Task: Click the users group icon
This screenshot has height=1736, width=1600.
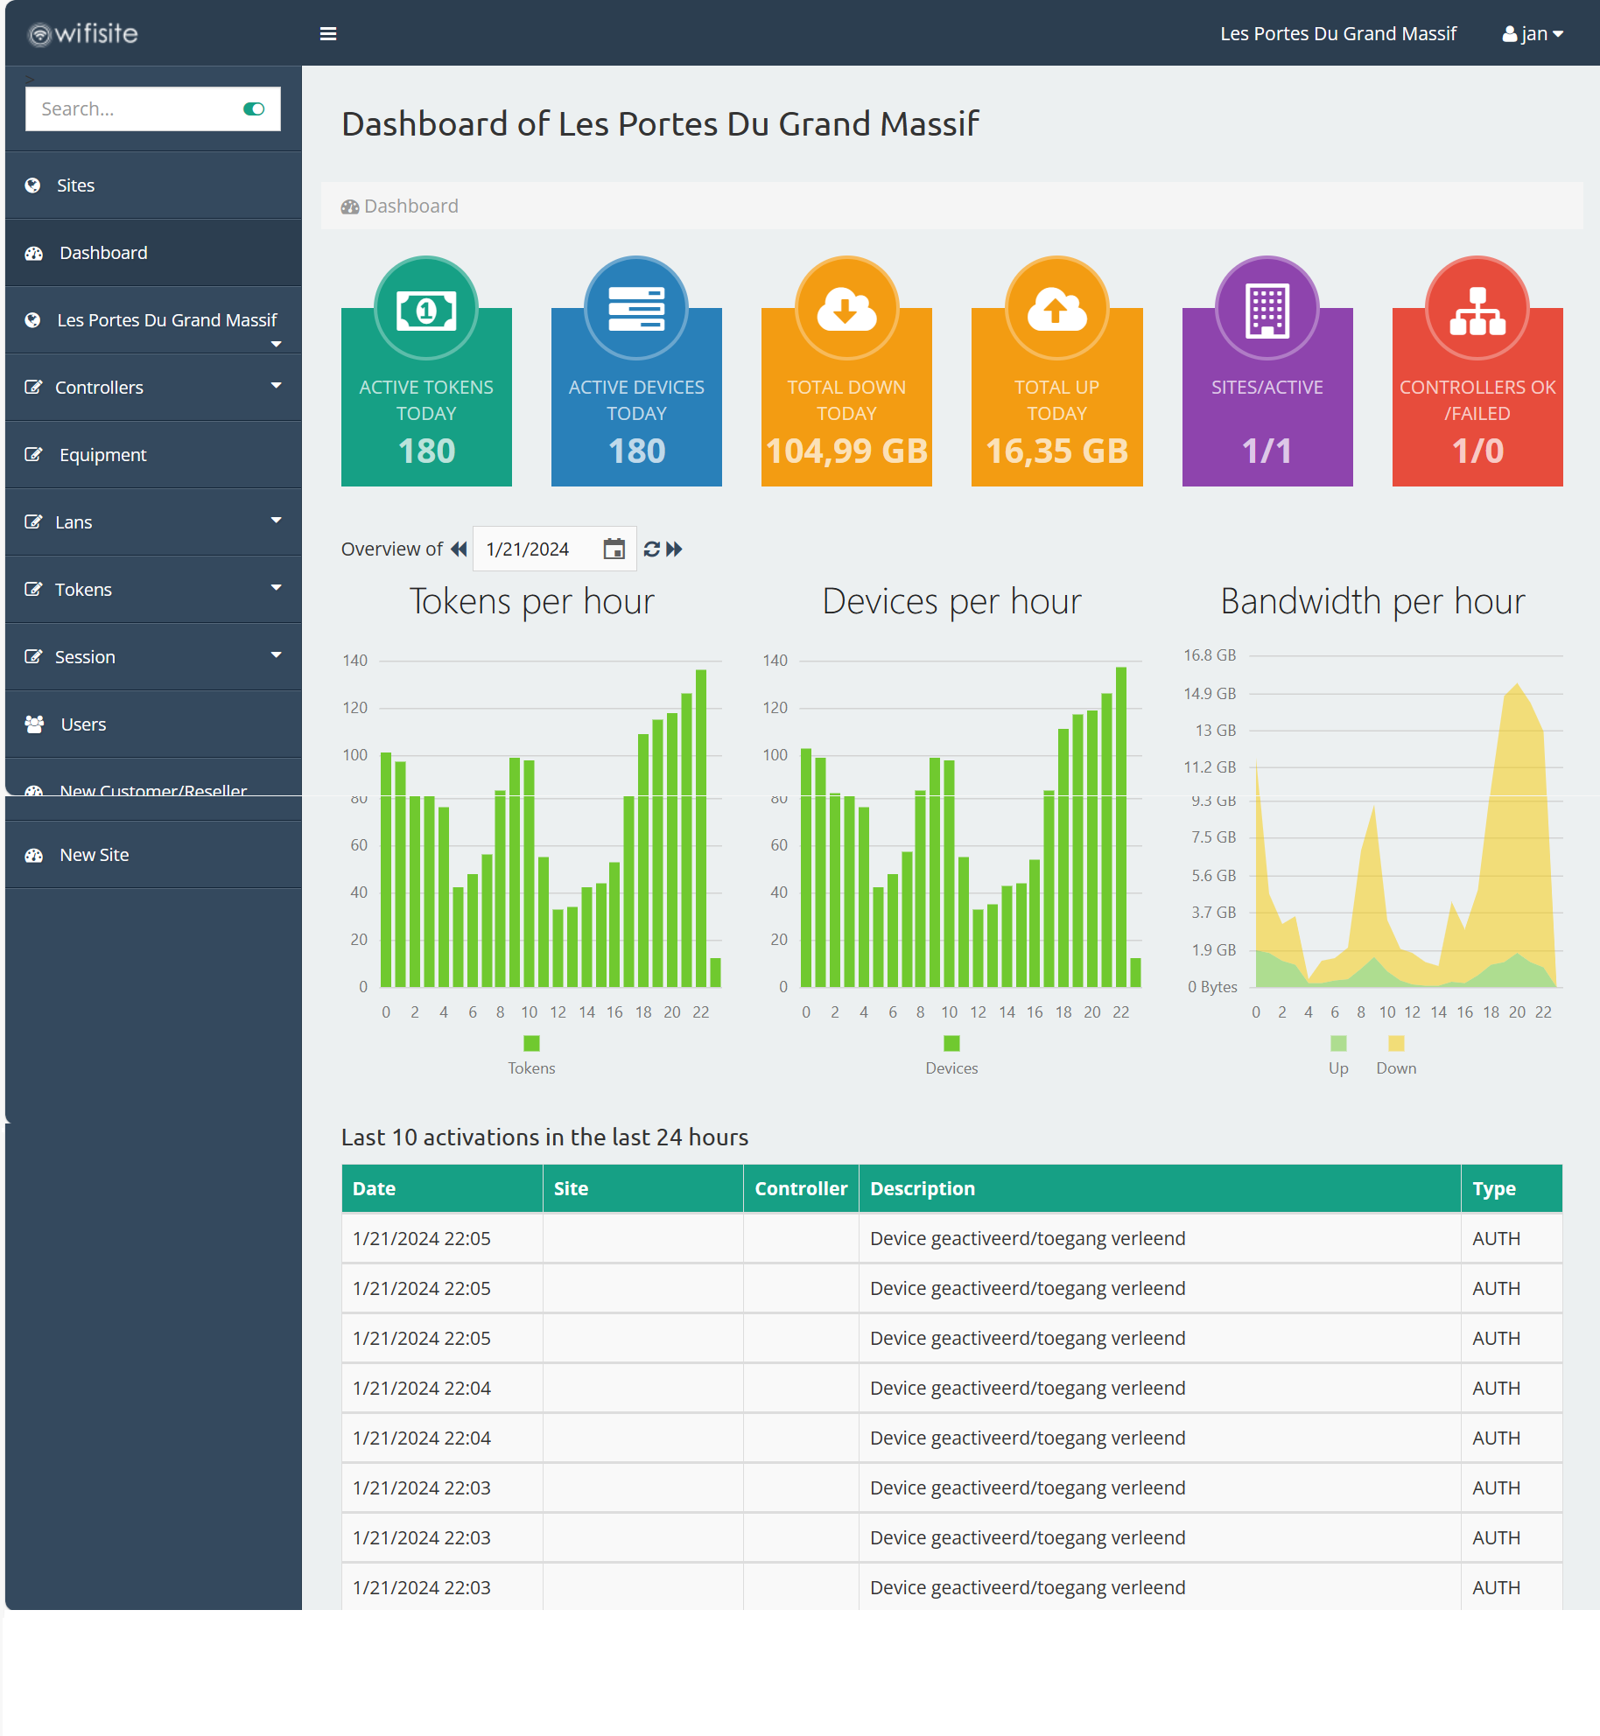Action: pos(35,724)
